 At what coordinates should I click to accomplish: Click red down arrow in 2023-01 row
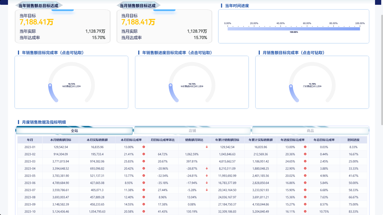click(207, 147)
